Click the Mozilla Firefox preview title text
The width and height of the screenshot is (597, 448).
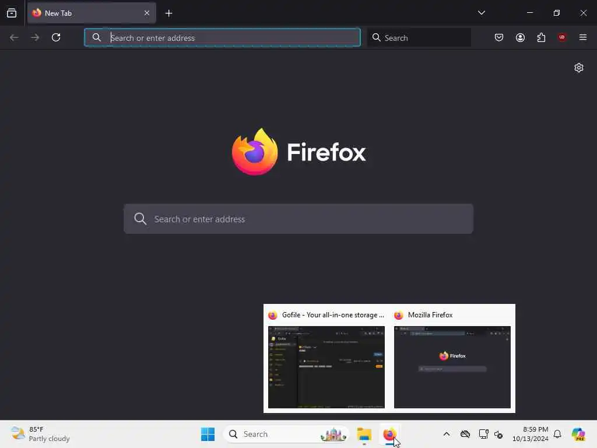click(x=430, y=315)
